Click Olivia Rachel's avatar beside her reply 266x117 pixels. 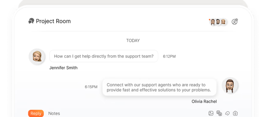tap(230, 85)
